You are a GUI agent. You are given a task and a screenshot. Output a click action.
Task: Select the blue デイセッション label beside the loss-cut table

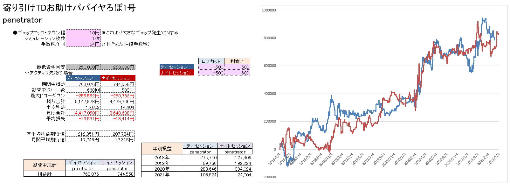pos(177,67)
